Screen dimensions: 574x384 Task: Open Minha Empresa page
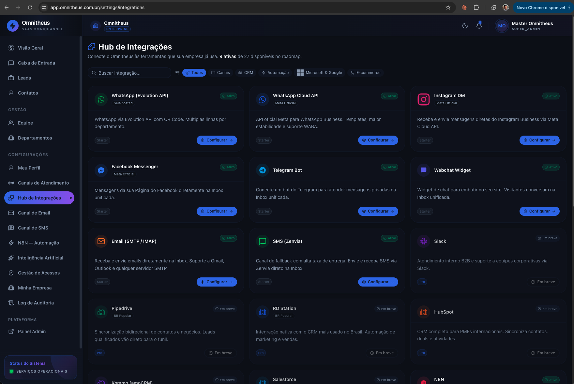[39, 288]
